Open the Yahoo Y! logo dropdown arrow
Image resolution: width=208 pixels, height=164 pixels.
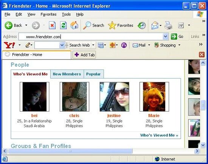coord(20,45)
